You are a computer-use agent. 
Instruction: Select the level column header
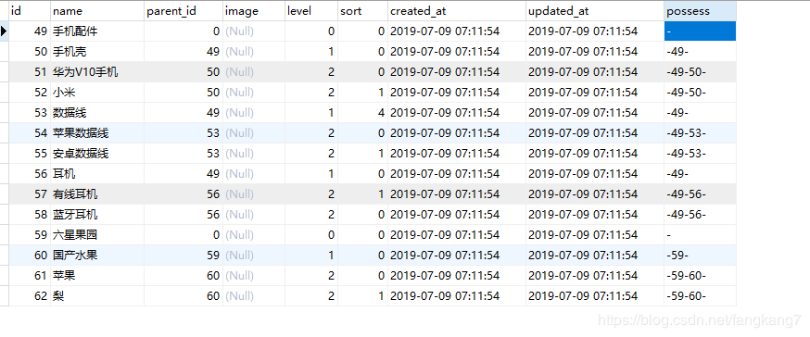coord(311,11)
